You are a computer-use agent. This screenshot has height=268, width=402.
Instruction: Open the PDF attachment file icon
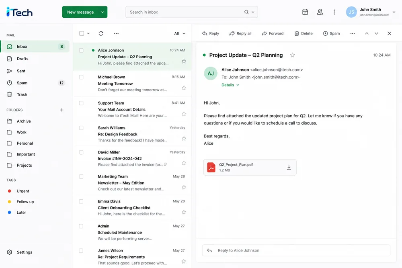point(211,167)
